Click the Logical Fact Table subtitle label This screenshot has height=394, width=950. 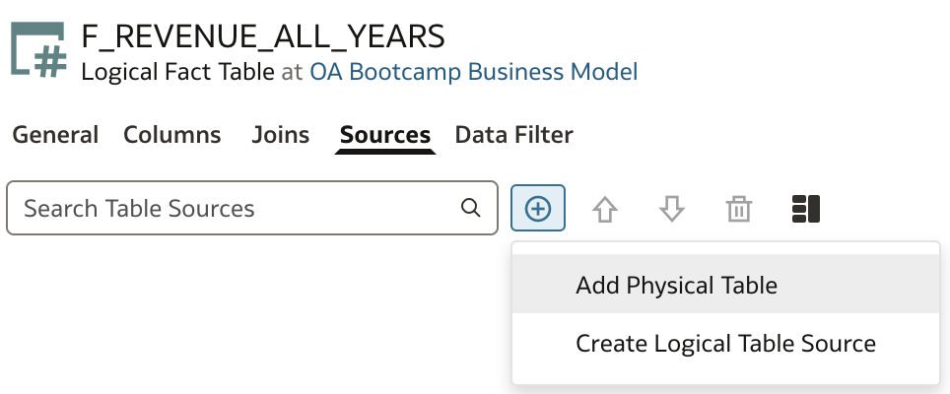[177, 72]
